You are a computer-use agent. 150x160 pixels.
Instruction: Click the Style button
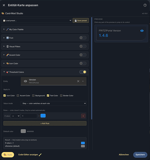pyautogui.click(x=8, y=155)
